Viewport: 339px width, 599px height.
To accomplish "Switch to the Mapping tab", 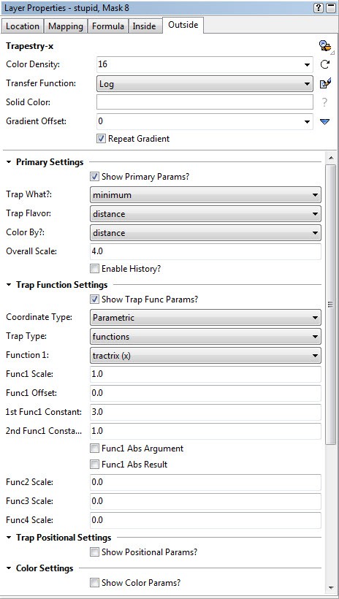I will tap(66, 26).
